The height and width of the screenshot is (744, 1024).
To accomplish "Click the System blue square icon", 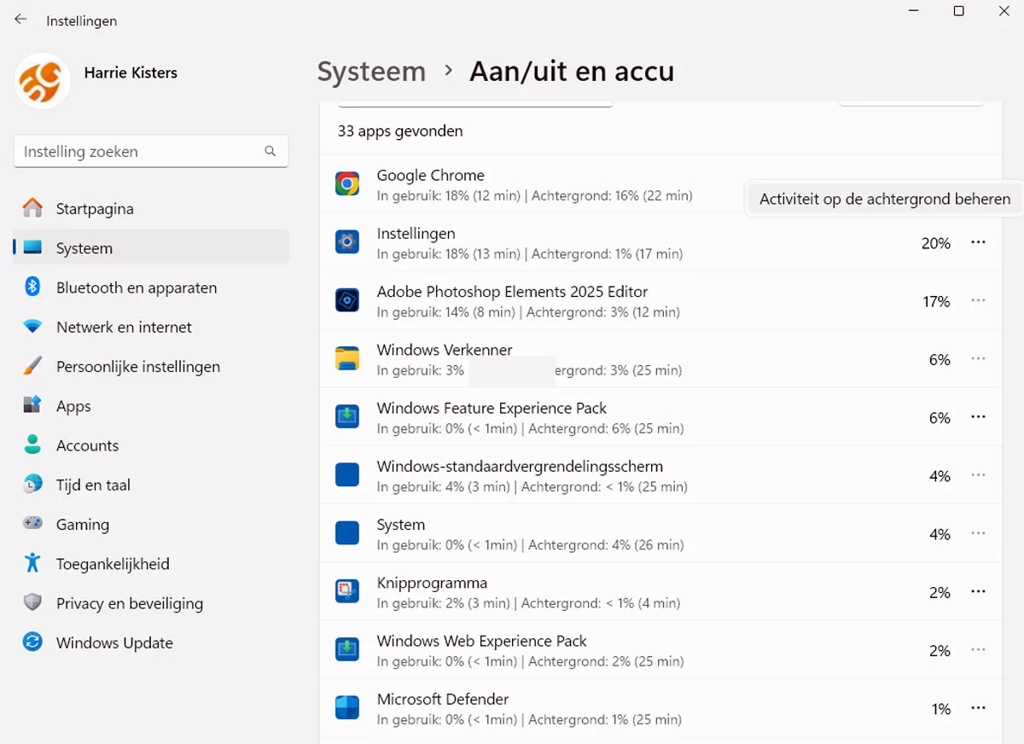I will (x=347, y=533).
